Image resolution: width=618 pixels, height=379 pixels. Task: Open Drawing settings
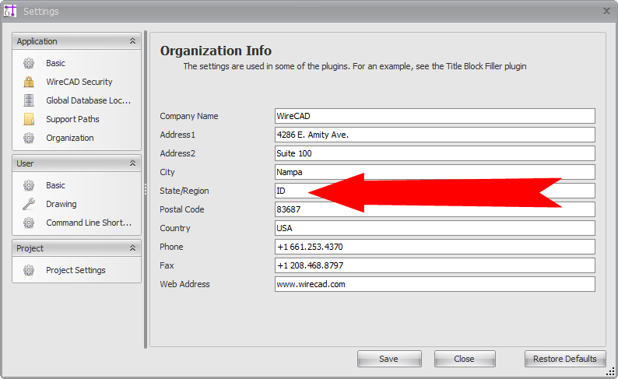pyautogui.click(x=61, y=204)
